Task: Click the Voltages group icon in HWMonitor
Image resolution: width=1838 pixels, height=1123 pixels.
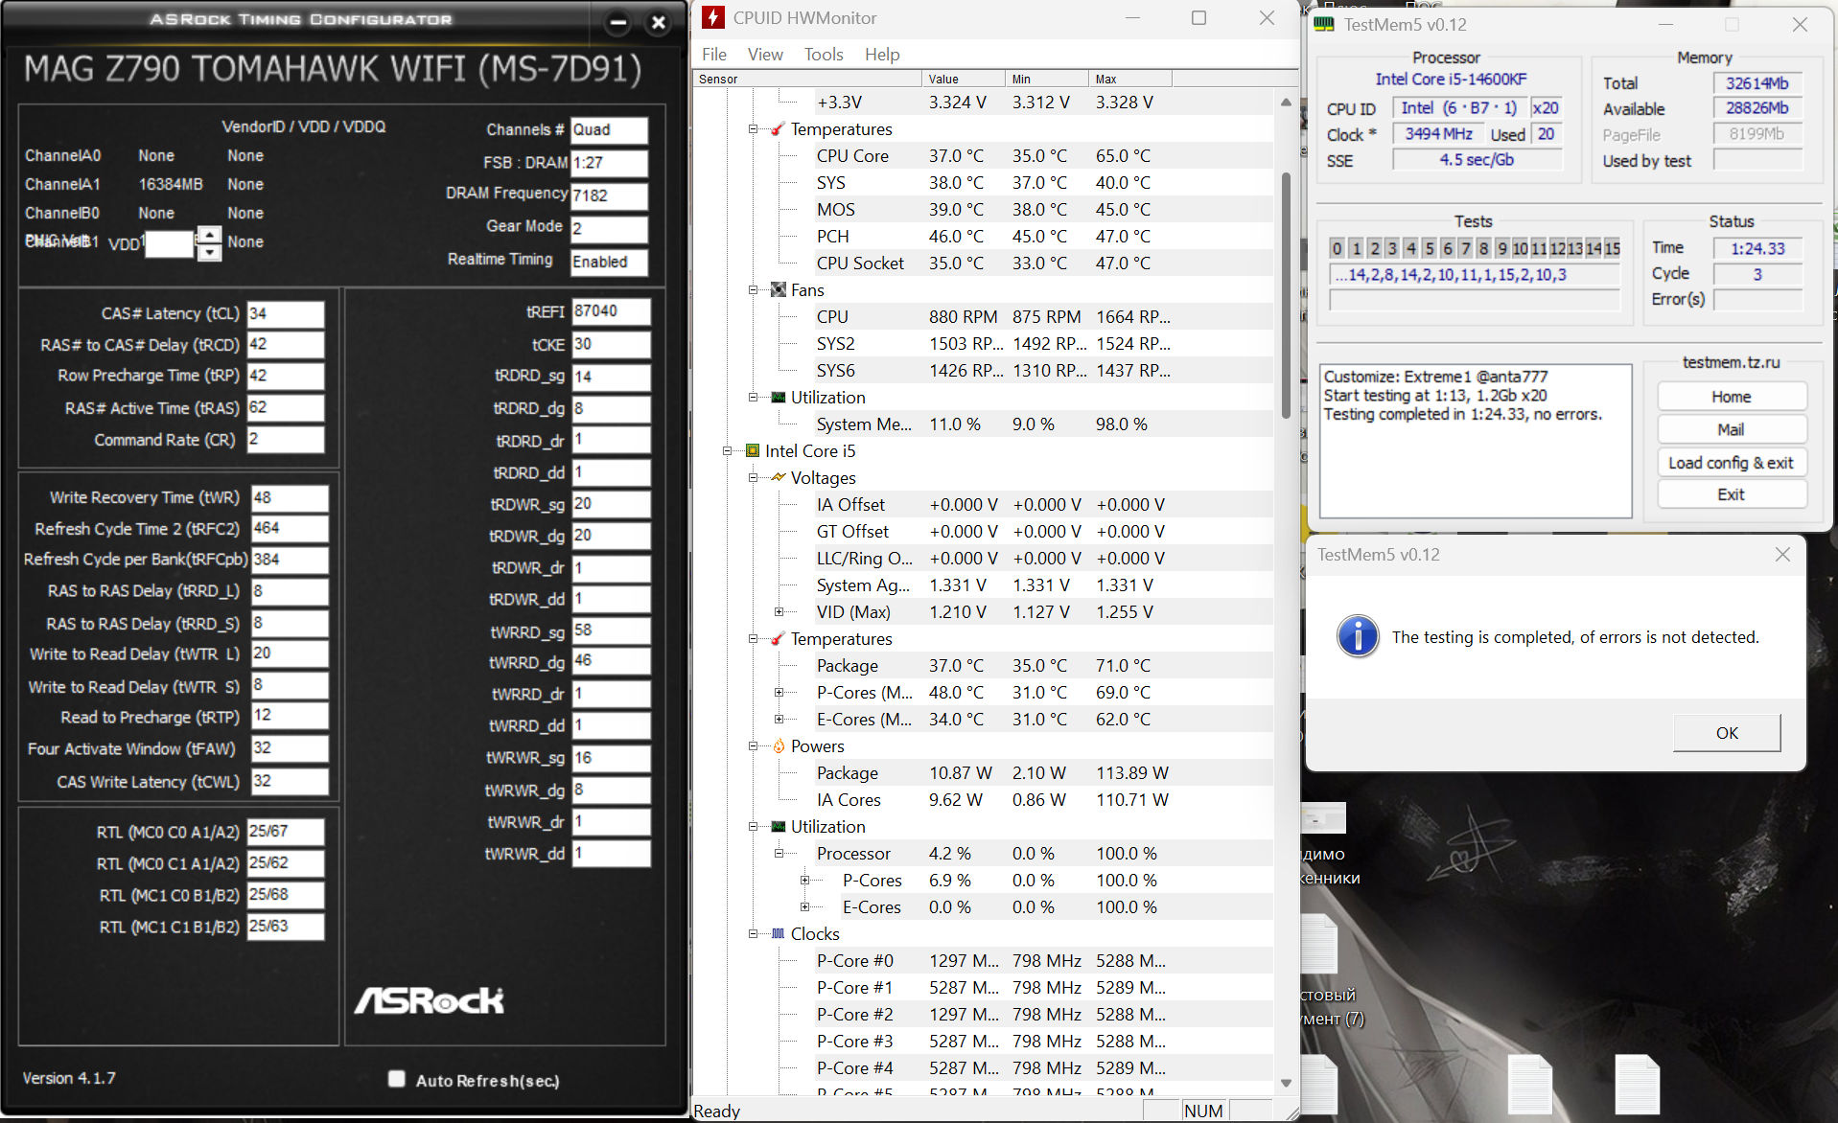Action: click(x=779, y=478)
